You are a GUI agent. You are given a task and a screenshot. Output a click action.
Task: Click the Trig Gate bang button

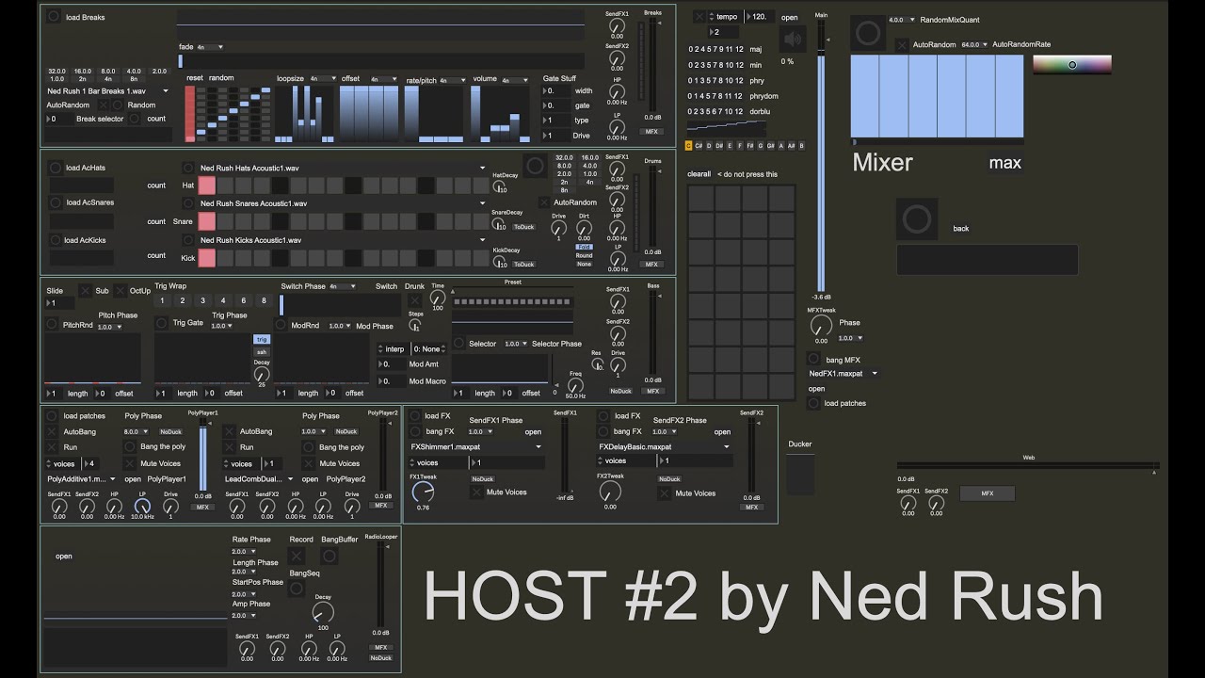point(162,323)
